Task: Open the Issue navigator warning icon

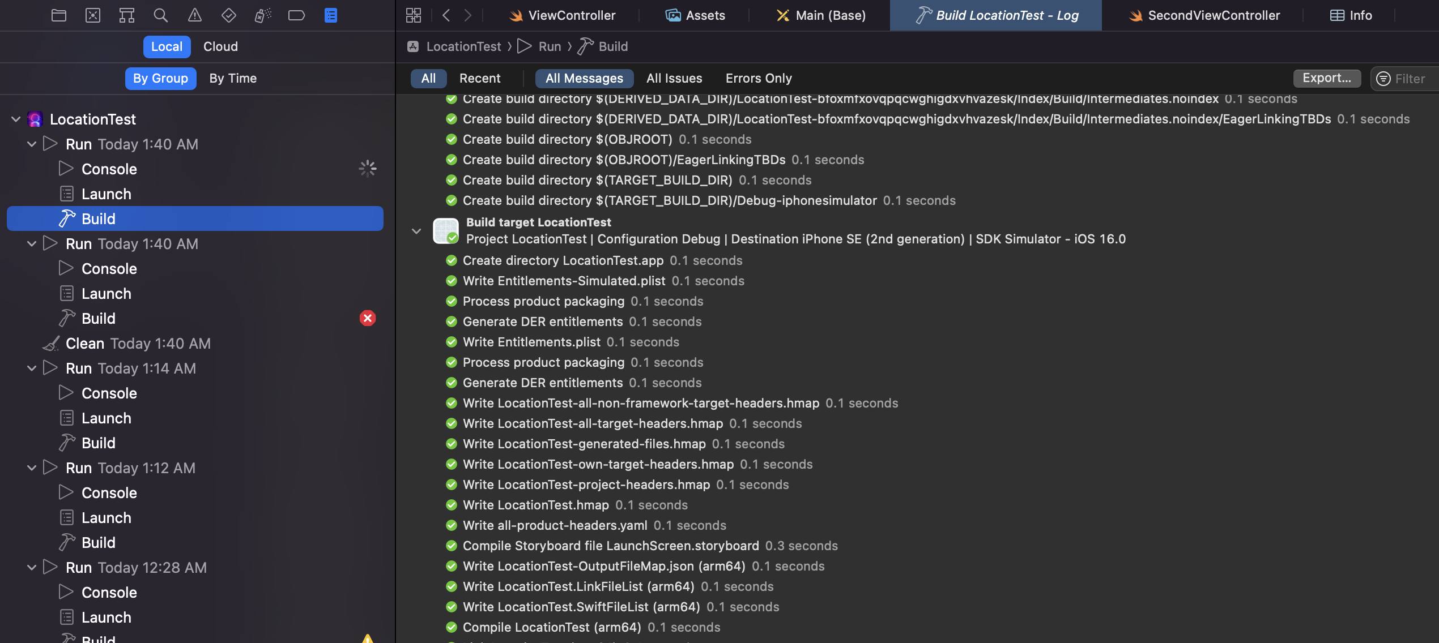Action: (x=195, y=15)
